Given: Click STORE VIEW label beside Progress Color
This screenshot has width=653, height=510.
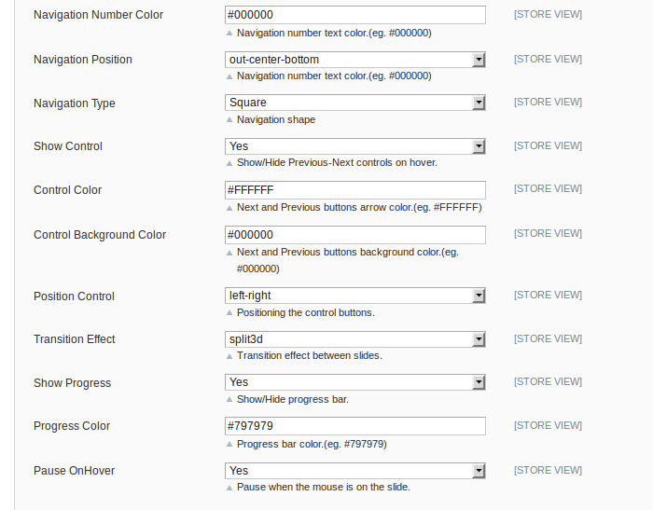Looking at the screenshot, I should 548,425.
